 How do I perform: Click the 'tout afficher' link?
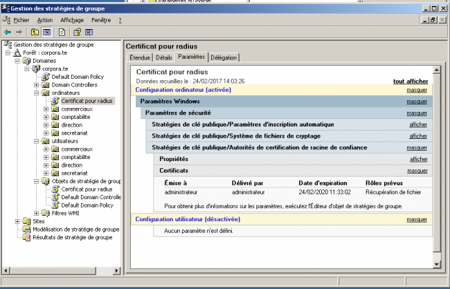click(x=410, y=81)
